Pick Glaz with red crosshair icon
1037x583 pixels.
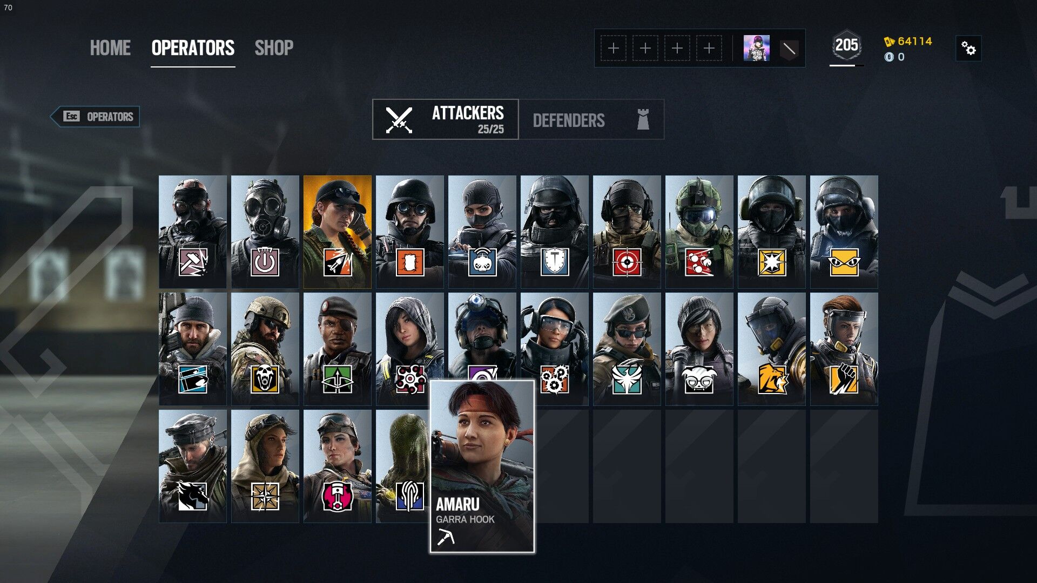(627, 232)
